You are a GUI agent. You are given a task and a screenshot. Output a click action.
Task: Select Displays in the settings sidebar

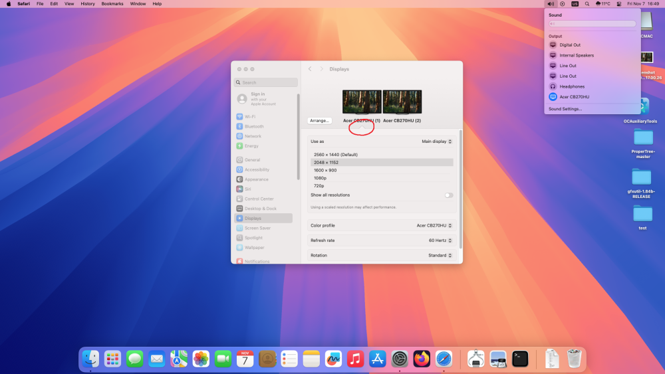coord(263,218)
